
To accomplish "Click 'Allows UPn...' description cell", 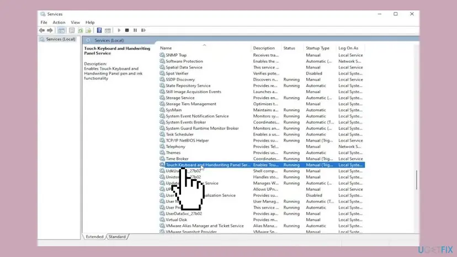I will tap(265, 189).
